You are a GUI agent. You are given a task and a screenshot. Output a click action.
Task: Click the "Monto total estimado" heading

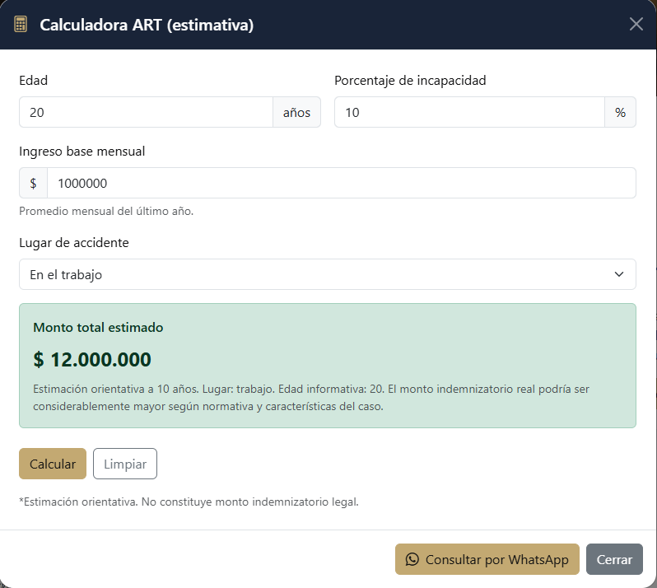tap(98, 327)
